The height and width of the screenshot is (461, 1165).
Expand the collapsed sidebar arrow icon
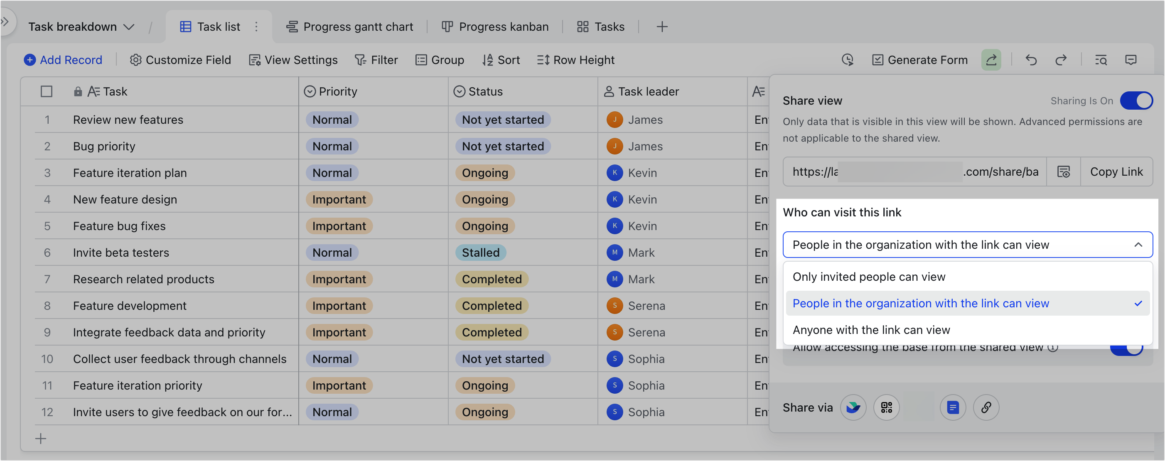coord(5,21)
